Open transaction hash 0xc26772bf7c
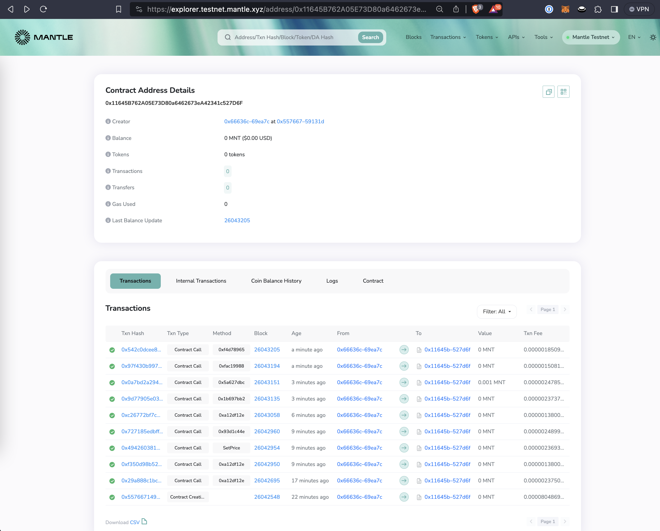This screenshot has height=531, width=660. click(141, 415)
